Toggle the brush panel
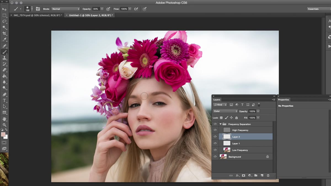The height and width of the screenshot is (186, 331). click(38, 9)
